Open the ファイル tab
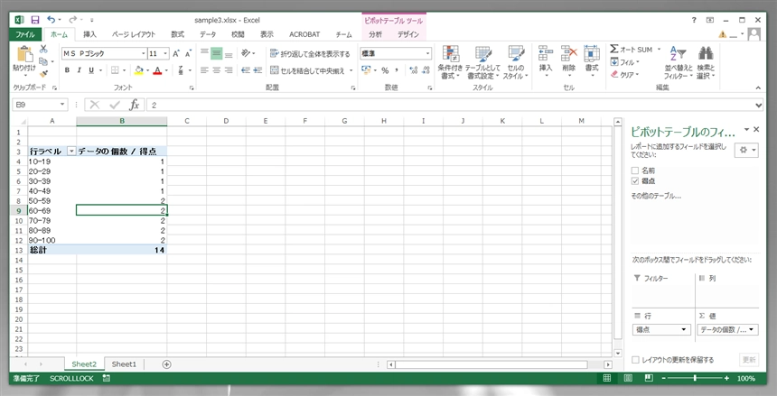777x396 pixels. click(24, 34)
